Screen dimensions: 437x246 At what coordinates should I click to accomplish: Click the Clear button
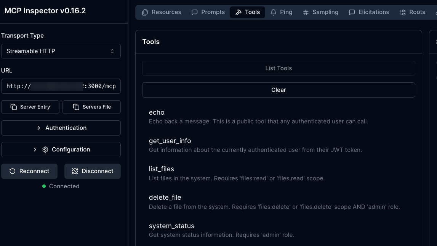coord(279,90)
